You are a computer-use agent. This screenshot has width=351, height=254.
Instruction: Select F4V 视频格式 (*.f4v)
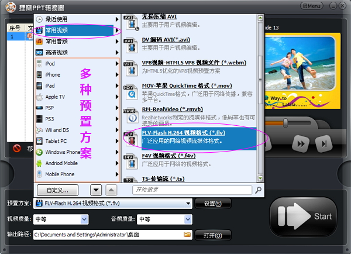[169, 156]
